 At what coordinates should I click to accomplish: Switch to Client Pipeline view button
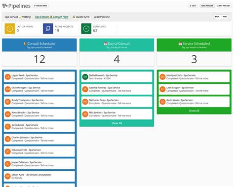click(x=223, y=6)
